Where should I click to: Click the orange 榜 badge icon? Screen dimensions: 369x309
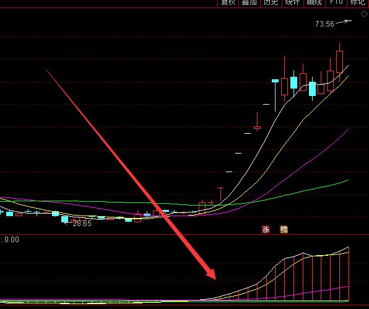[284, 229]
